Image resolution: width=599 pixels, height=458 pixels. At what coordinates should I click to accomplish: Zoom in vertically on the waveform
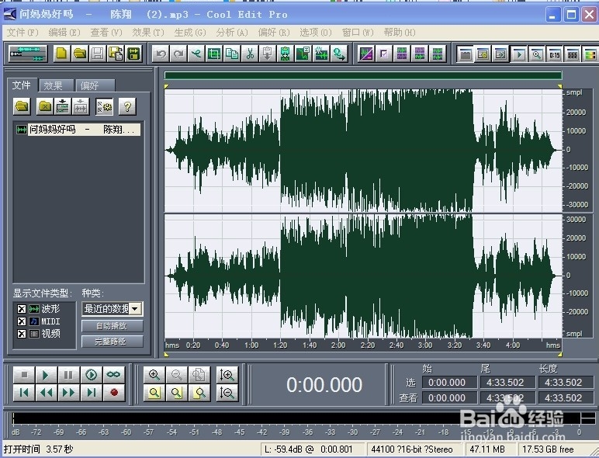coord(227,375)
